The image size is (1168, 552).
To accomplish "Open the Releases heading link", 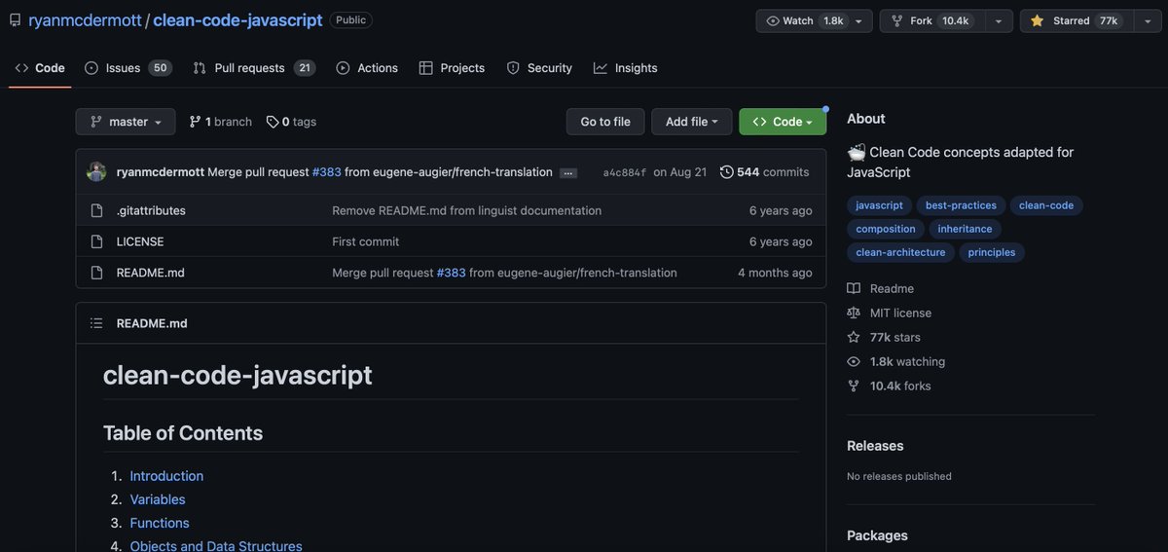I will [x=875, y=446].
